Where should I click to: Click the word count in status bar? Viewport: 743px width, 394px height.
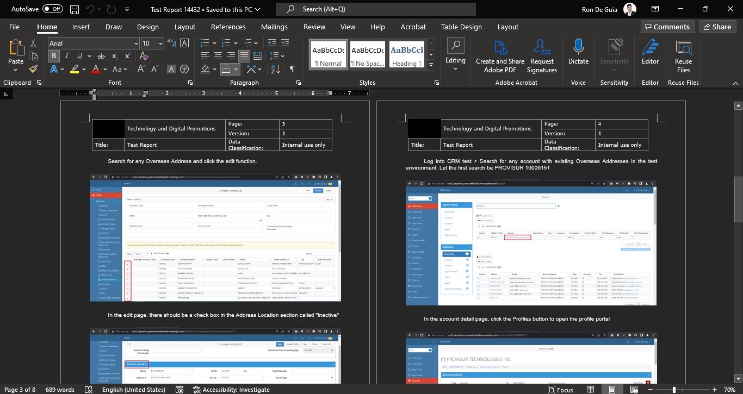tap(60, 389)
